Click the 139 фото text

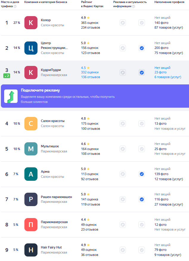click(x=161, y=174)
